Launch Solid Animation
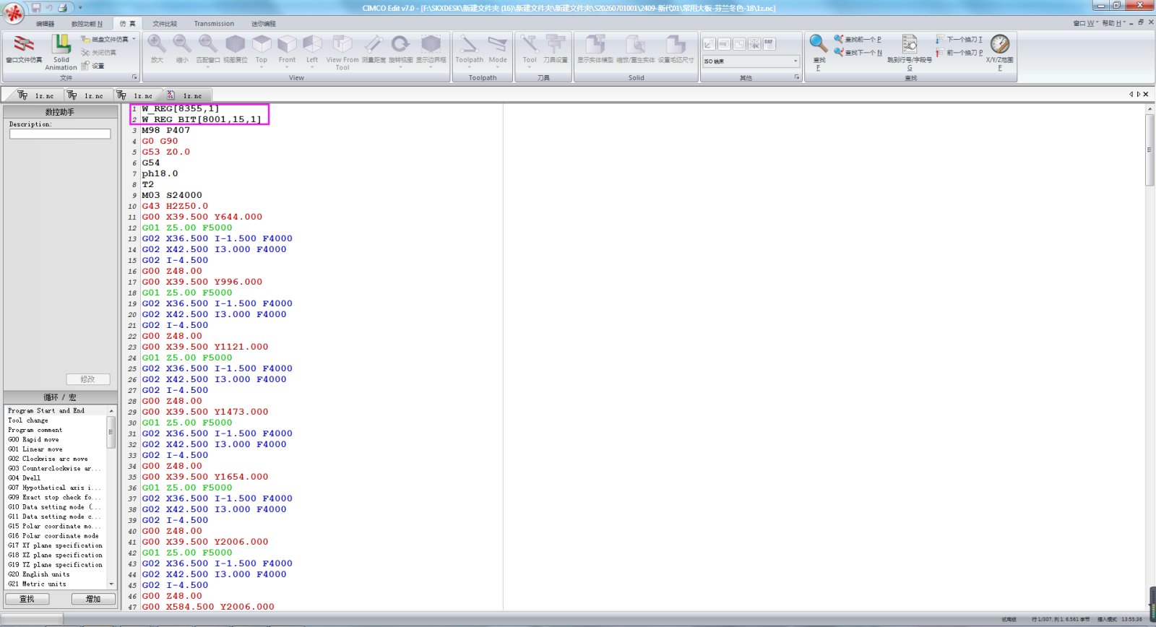 click(x=61, y=52)
